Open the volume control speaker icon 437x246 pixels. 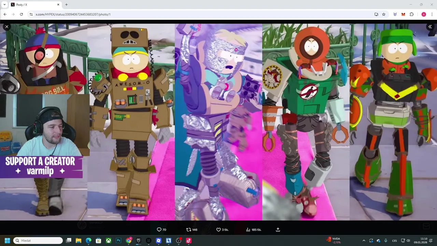coord(408,241)
